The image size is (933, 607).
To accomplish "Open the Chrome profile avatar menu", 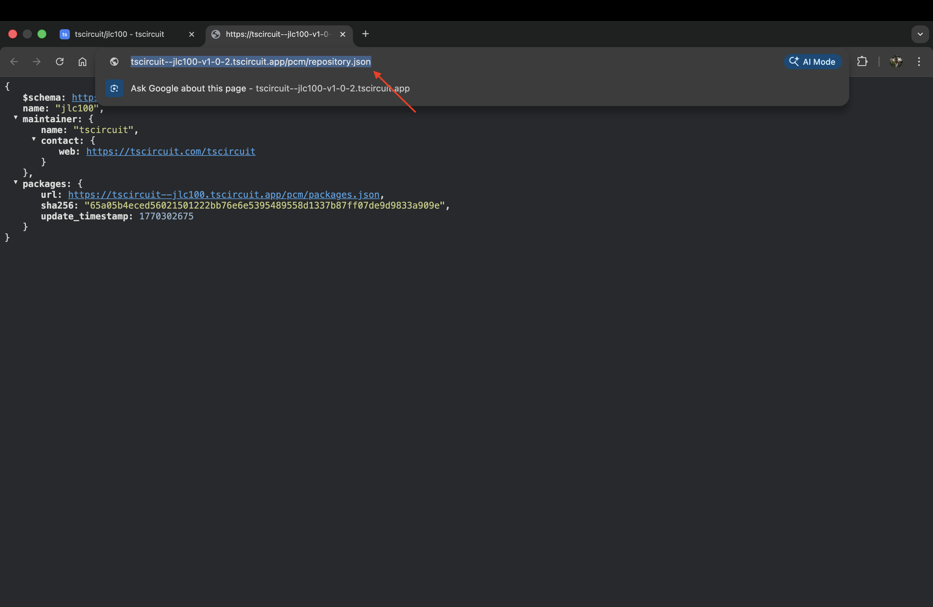I will click(x=897, y=62).
